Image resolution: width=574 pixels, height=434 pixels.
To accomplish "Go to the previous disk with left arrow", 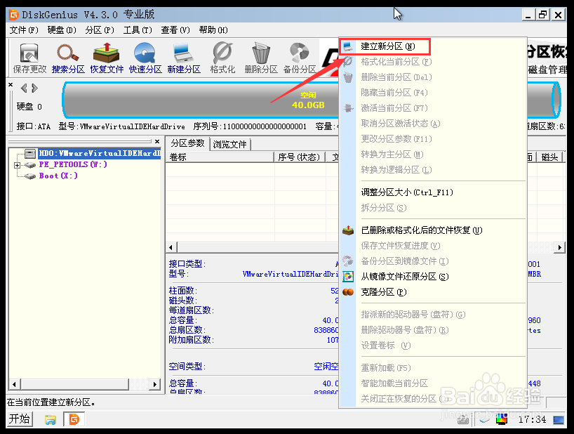I will coord(24,88).
